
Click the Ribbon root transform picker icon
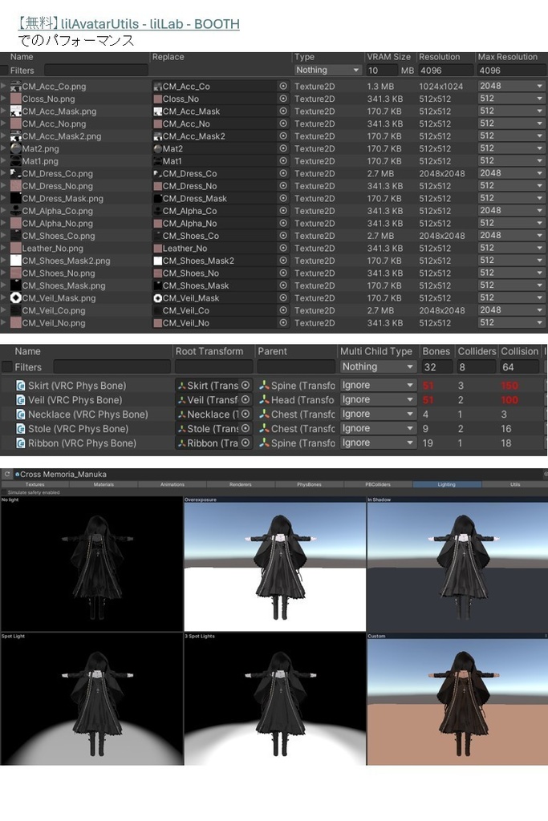246,443
